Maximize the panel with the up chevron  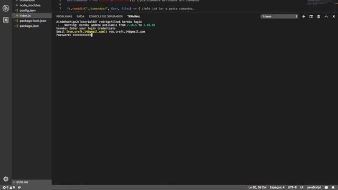pyautogui.click(x=326, y=16)
